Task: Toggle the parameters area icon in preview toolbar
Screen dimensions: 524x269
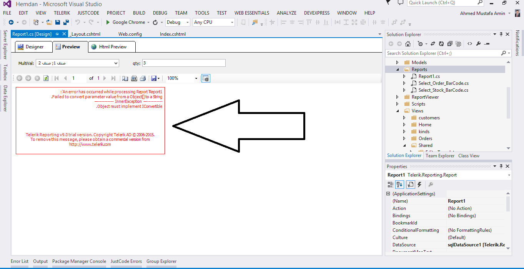Action: pos(206,78)
